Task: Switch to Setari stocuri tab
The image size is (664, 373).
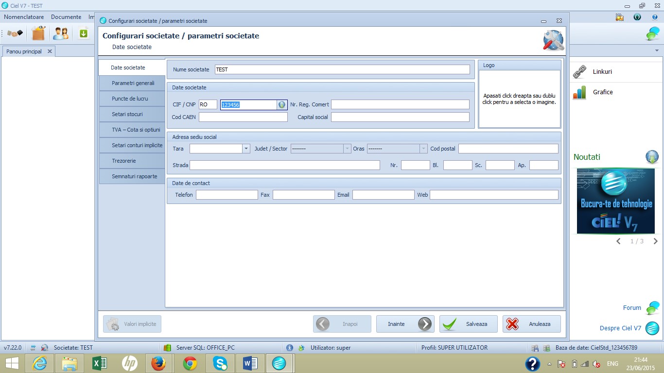Action: pyautogui.click(x=132, y=114)
